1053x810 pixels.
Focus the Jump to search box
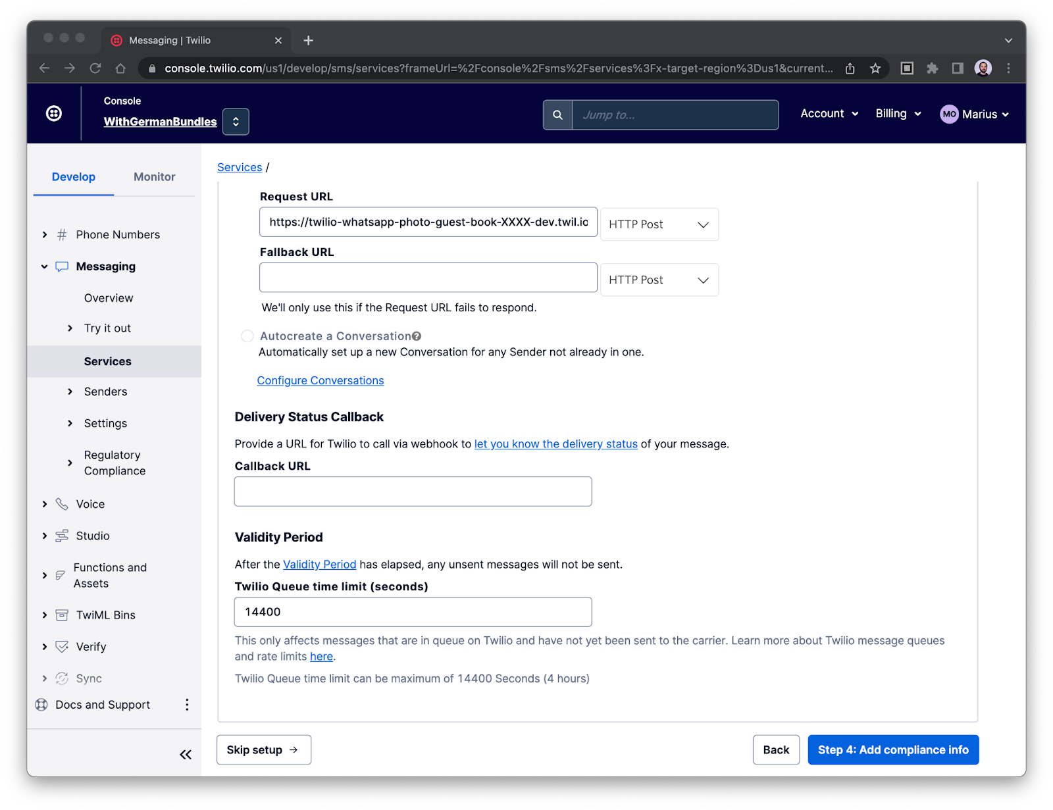coord(675,115)
